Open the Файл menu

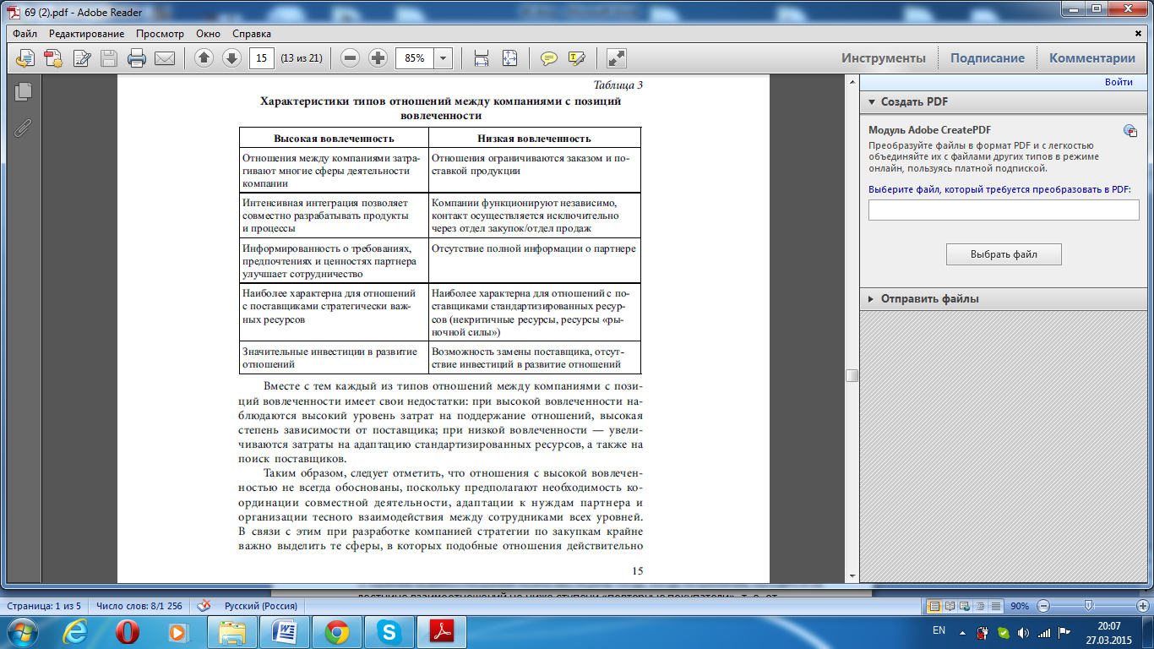pyautogui.click(x=25, y=34)
